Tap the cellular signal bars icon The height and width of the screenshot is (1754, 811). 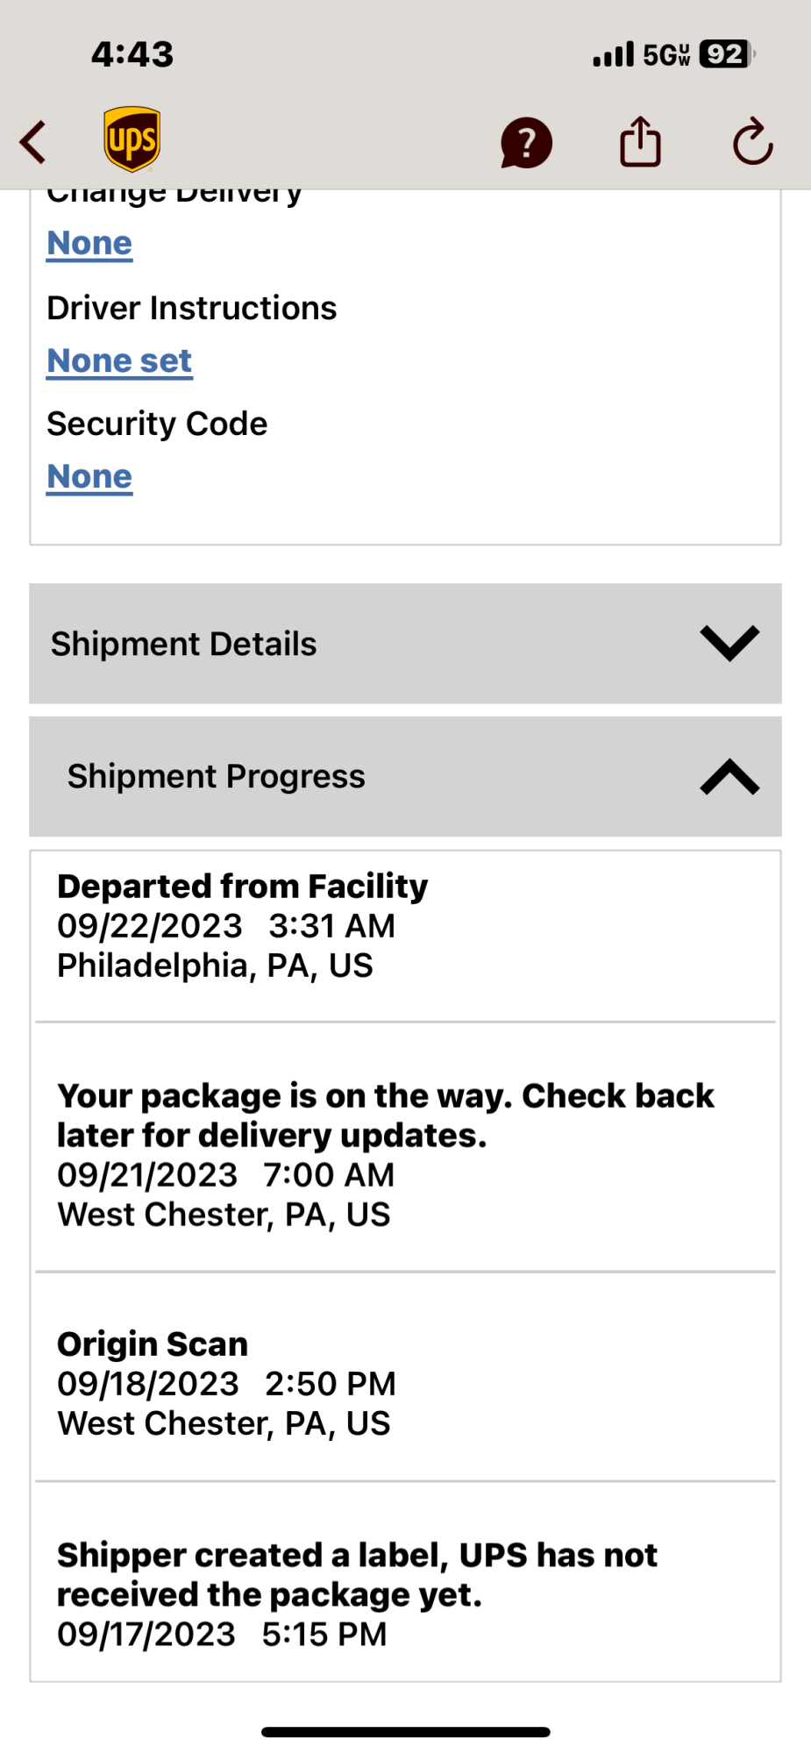pos(613,55)
